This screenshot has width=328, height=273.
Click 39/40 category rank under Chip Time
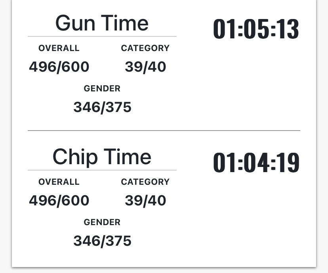tap(145, 201)
